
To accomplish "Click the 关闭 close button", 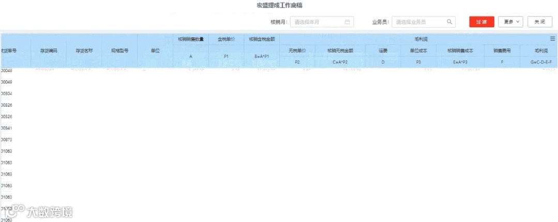I will tap(539, 22).
